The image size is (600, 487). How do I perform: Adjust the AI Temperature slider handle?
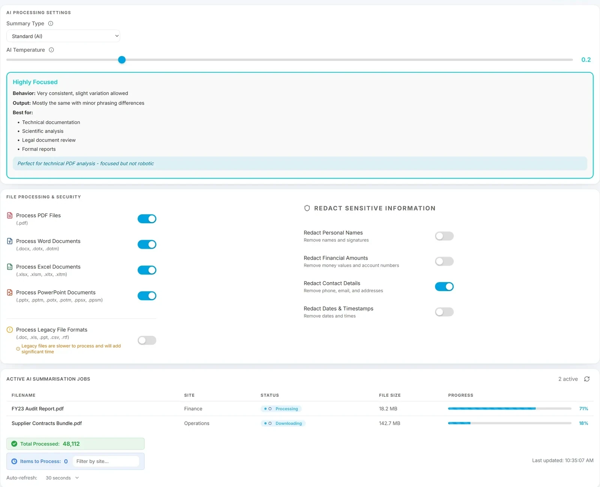coord(122,60)
